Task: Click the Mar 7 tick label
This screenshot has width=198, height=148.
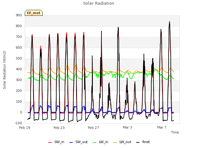Action: point(162,127)
